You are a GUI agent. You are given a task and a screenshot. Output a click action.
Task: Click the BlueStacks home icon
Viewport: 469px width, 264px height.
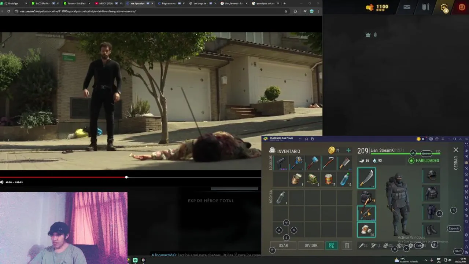point(306,139)
